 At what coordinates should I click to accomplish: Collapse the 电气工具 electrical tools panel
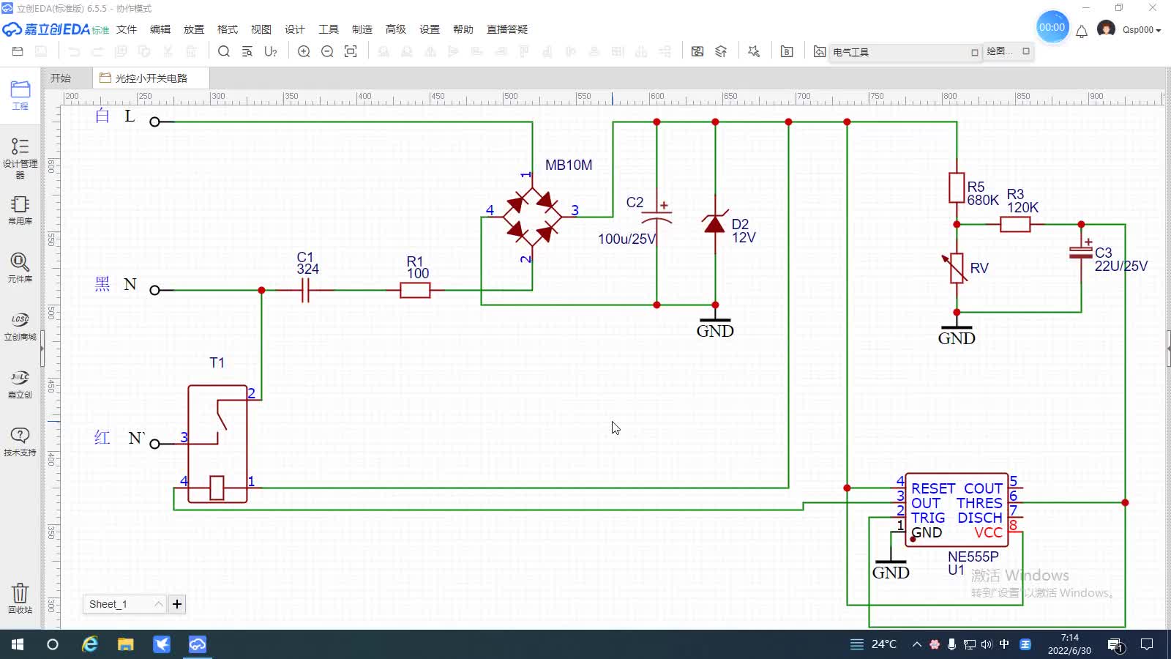pos(974,52)
